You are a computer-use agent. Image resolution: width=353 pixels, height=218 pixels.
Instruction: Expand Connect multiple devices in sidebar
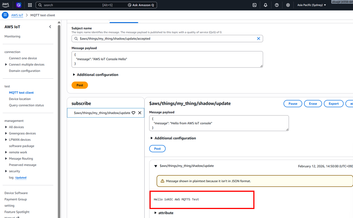click(6, 64)
